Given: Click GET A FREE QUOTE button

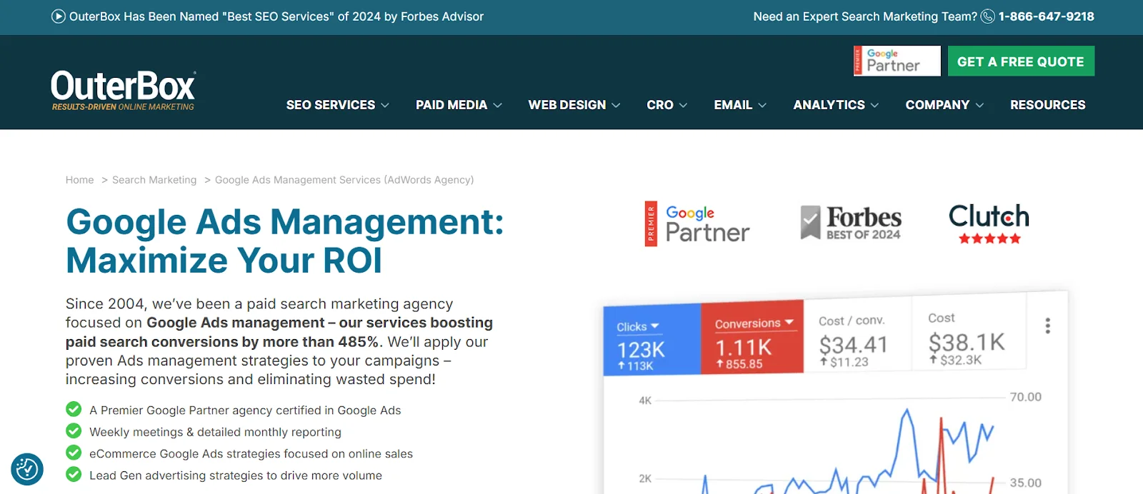Looking at the screenshot, I should coord(1021,61).
